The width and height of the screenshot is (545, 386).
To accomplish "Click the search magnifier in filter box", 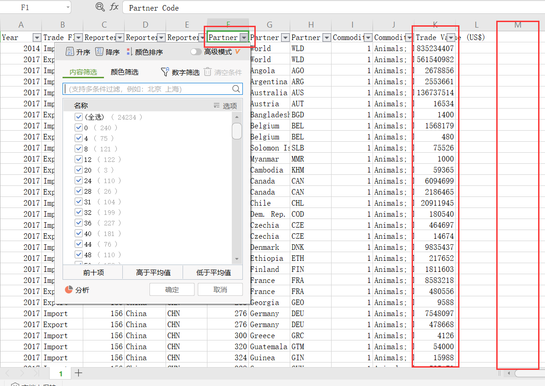I will coord(236,89).
